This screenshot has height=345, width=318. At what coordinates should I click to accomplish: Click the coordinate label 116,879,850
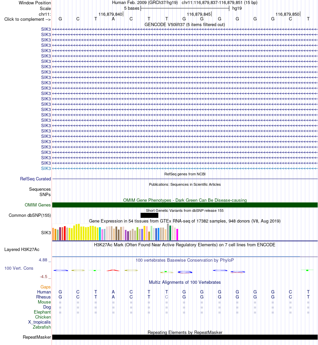288,14
